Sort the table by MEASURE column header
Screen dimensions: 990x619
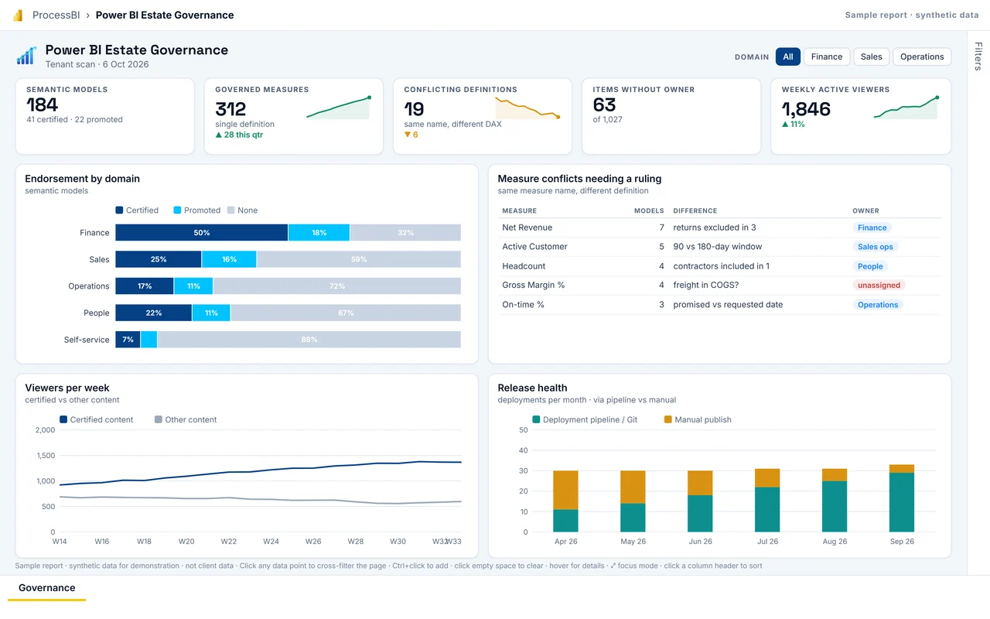[519, 210]
